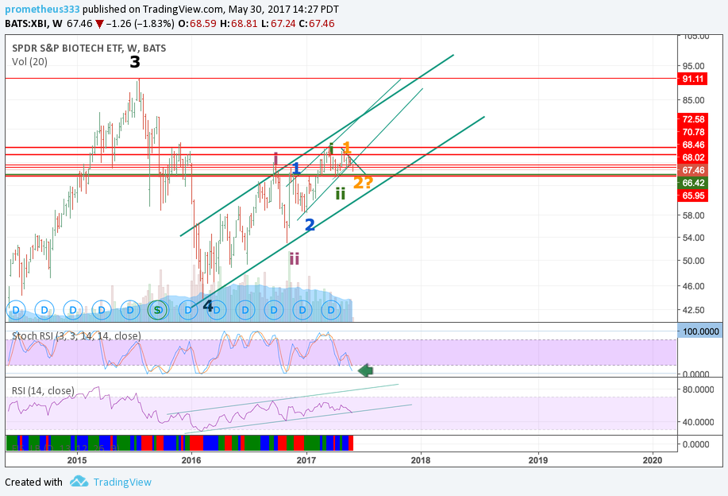728x496 pixels.
Task: Click the Stoch RSI (3, 3, 14, 14, close) label
Action: (76, 335)
